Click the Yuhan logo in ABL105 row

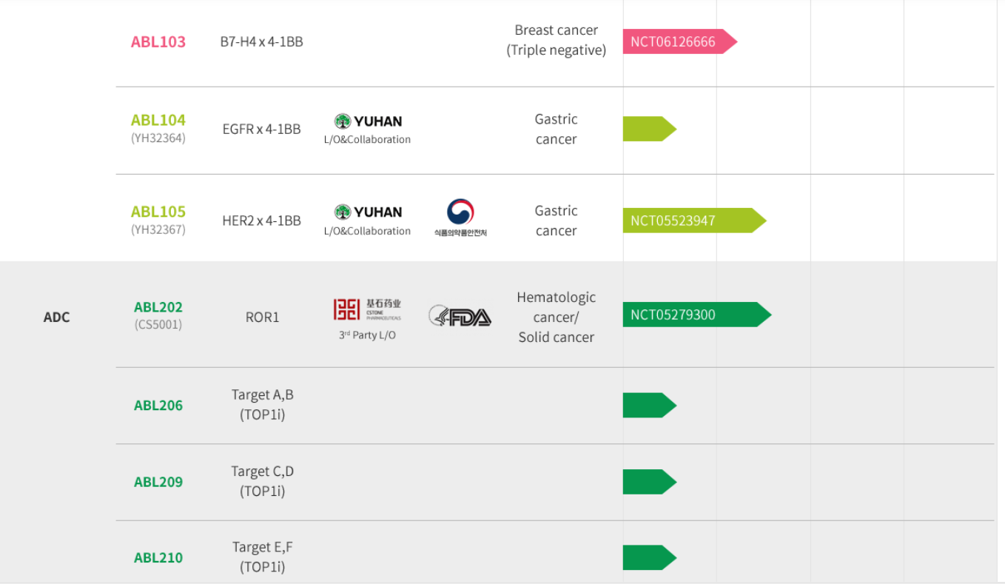pyautogui.click(x=368, y=212)
